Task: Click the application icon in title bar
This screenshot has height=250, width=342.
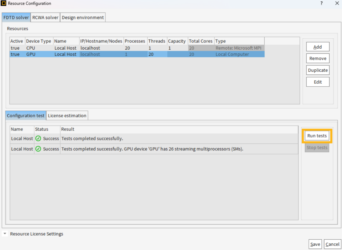Action: (4, 4)
